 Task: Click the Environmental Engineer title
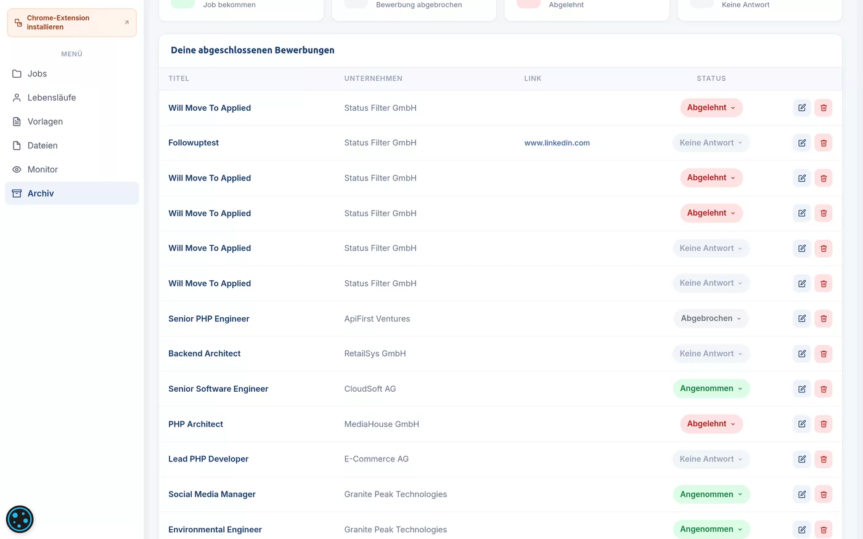click(x=215, y=529)
